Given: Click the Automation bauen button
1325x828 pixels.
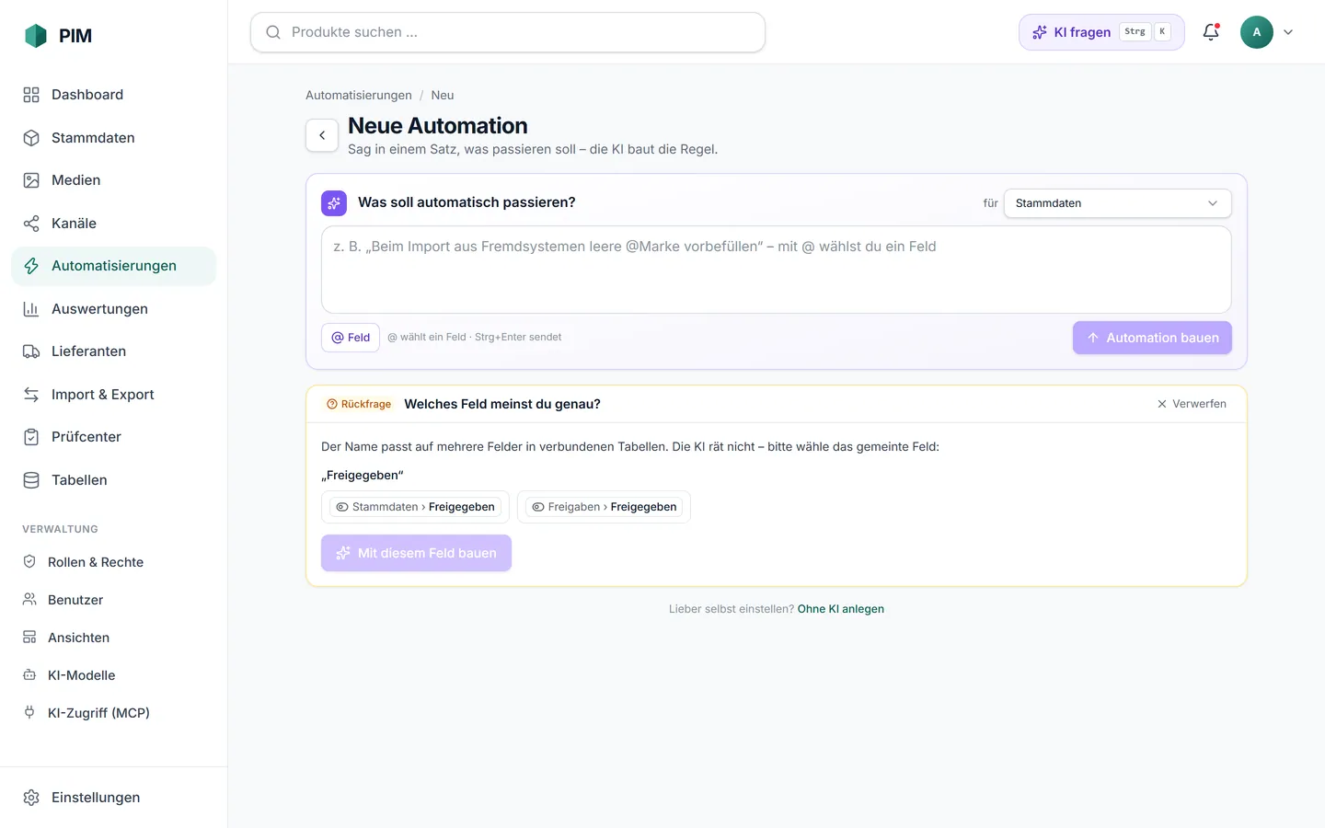Looking at the screenshot, I should (x=1152, y=338).
